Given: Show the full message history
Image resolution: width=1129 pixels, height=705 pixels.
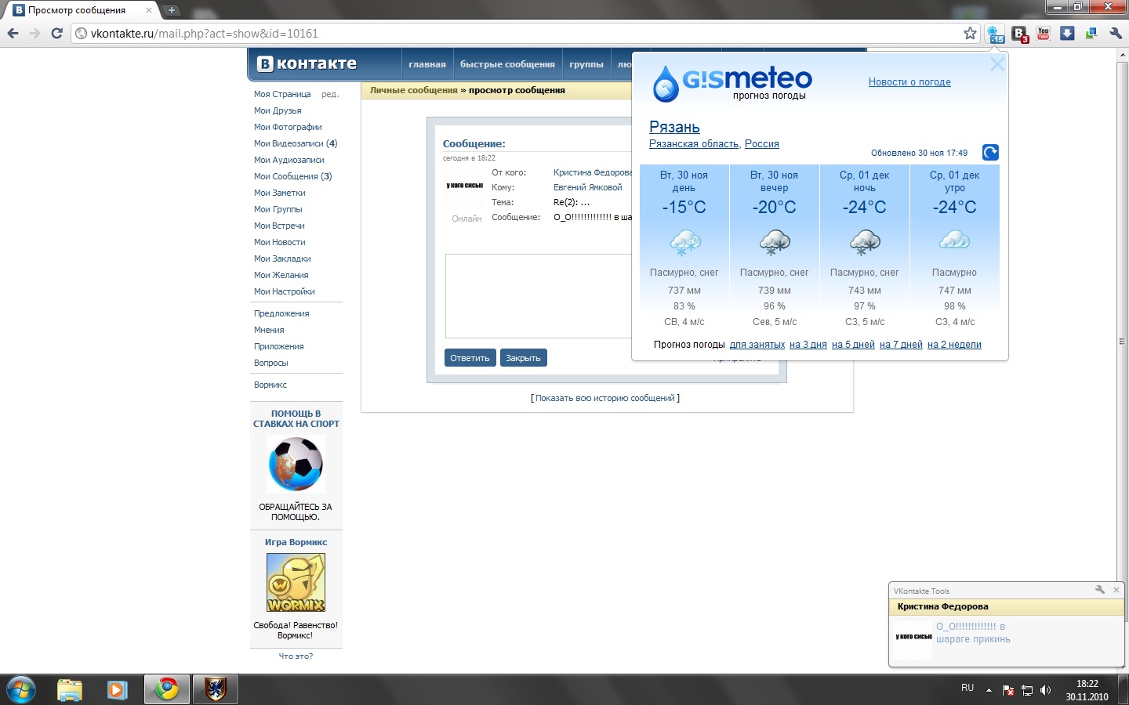Looking at the screenshot, I should 605,398.
